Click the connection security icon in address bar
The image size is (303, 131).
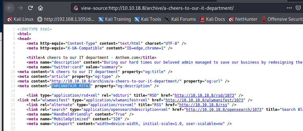pos(75,8)
